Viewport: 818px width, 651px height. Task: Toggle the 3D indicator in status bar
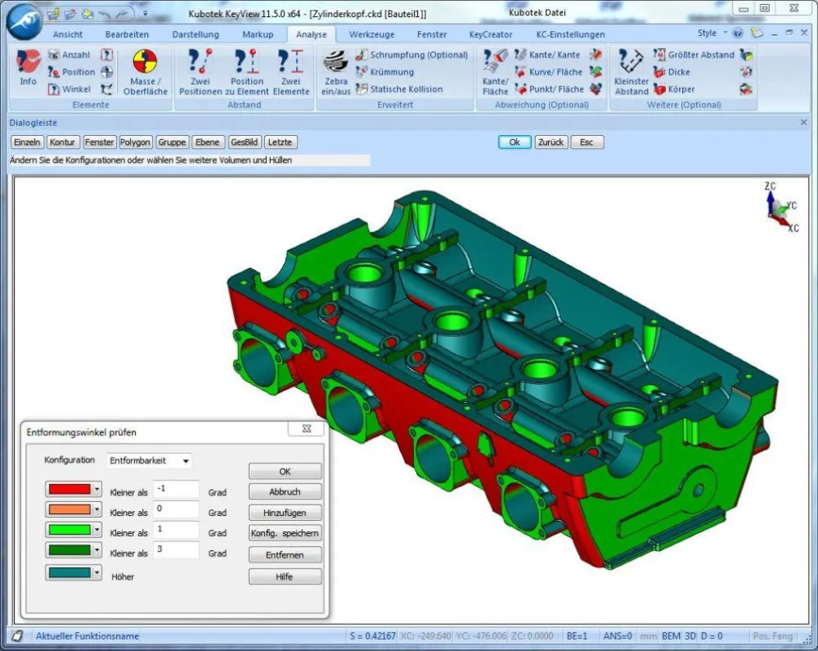(x=690, y=636)
